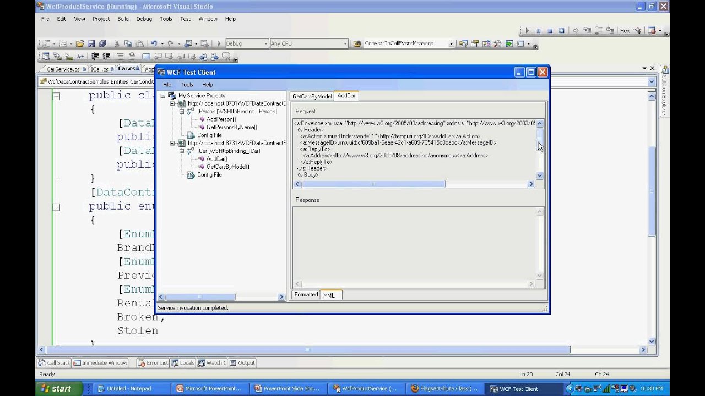
Task: Click Decrease Line Indent icon
Action: click(x=95, y=56)
